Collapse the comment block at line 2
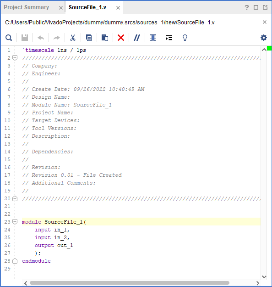The image size is (272, 287). (15, 58)
